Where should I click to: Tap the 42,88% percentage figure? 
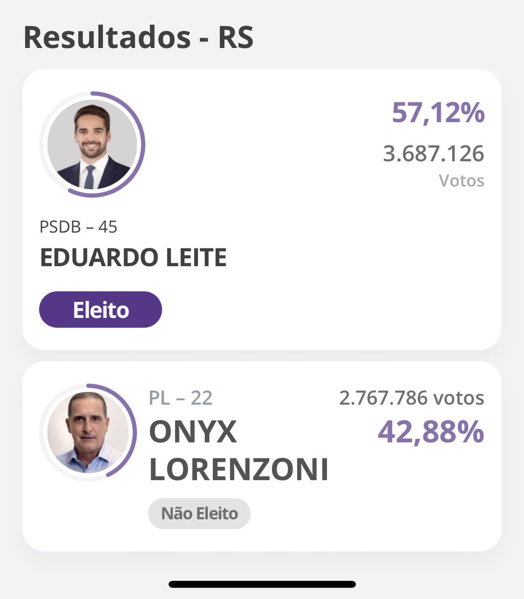[x=431, y=432]
